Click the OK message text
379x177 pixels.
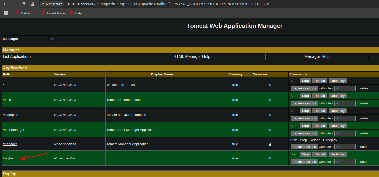(51, 39)
